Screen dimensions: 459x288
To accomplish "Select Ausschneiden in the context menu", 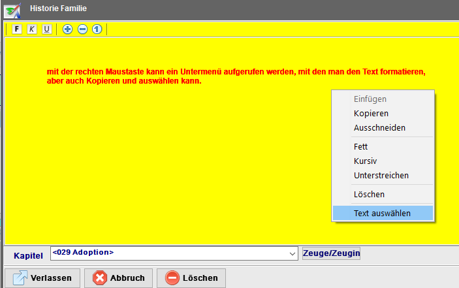I will [x=383, y=127].
